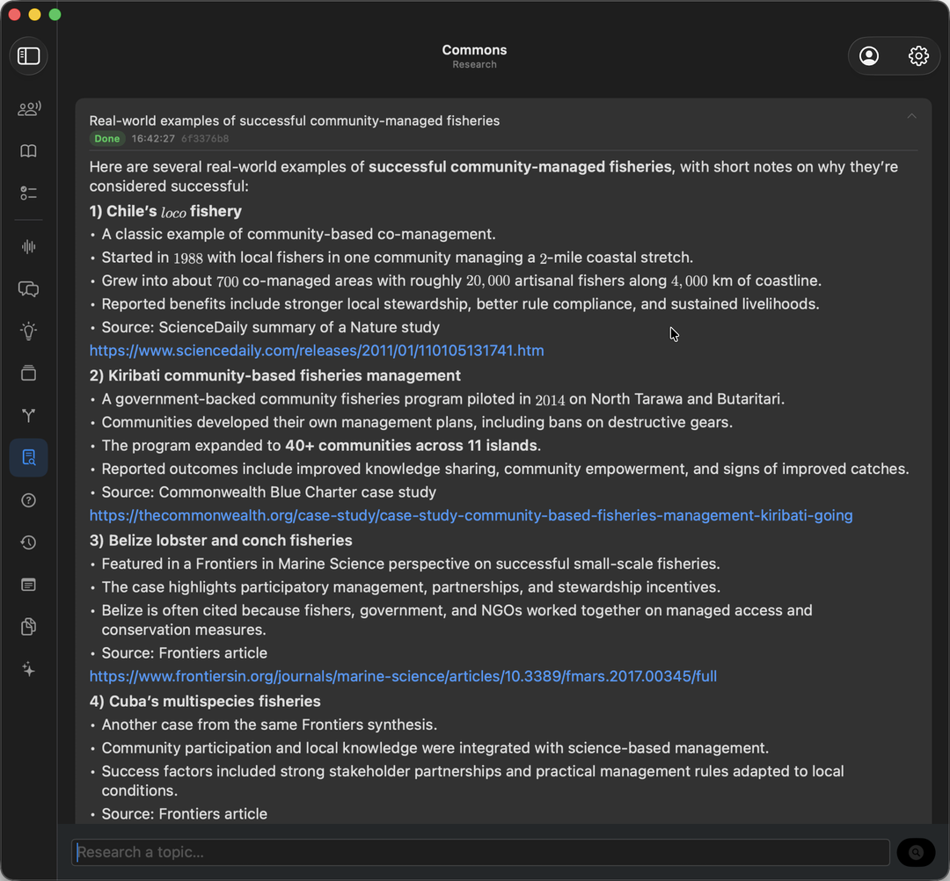Open the people speaking icon in sidebar
950x881 pixels.
(28, 108)
